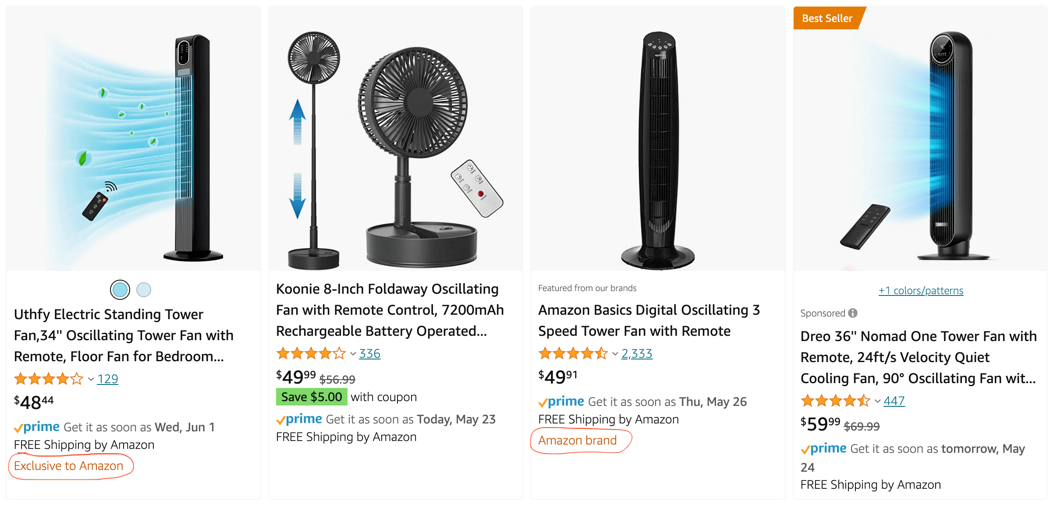Click the circled Exclusive to Amazon label
Viewport: 1057px width, 505px height.
click(68, 466)
